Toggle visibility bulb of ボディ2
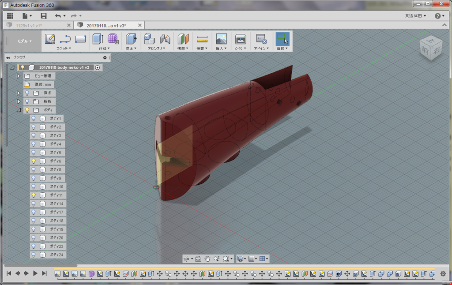 (x=34, y=127)
